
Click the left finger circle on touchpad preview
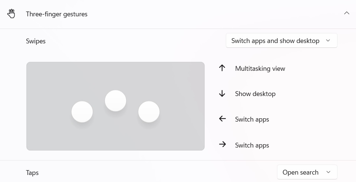[82, 112]
